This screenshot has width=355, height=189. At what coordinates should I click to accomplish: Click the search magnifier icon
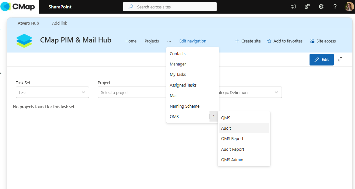131,7
